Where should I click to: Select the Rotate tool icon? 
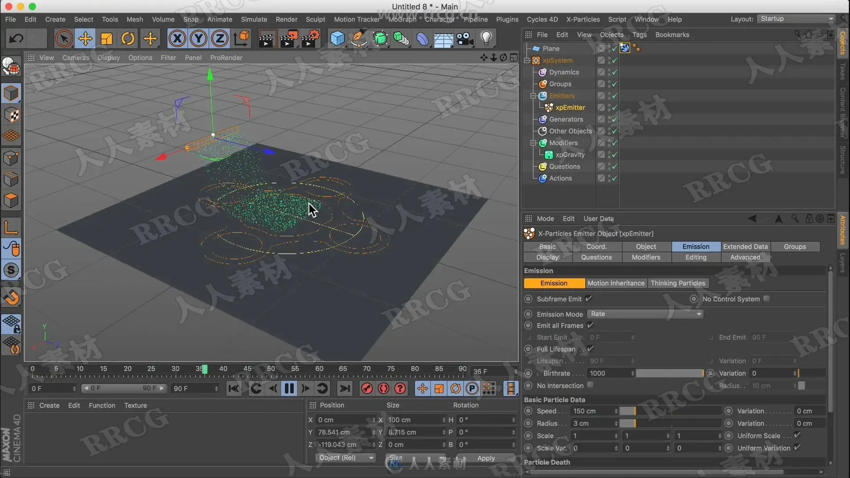128,39
